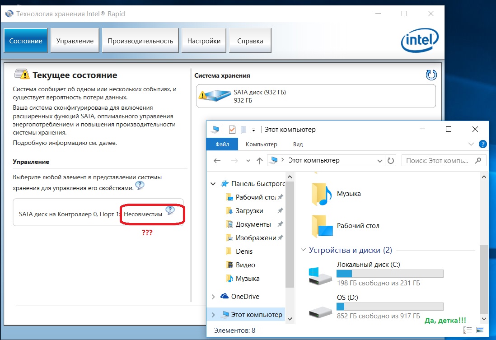496x340 pixels.
Task: Click the address bar path Этот компьютер
Action: pyautogui.click(x=314, y=160)
